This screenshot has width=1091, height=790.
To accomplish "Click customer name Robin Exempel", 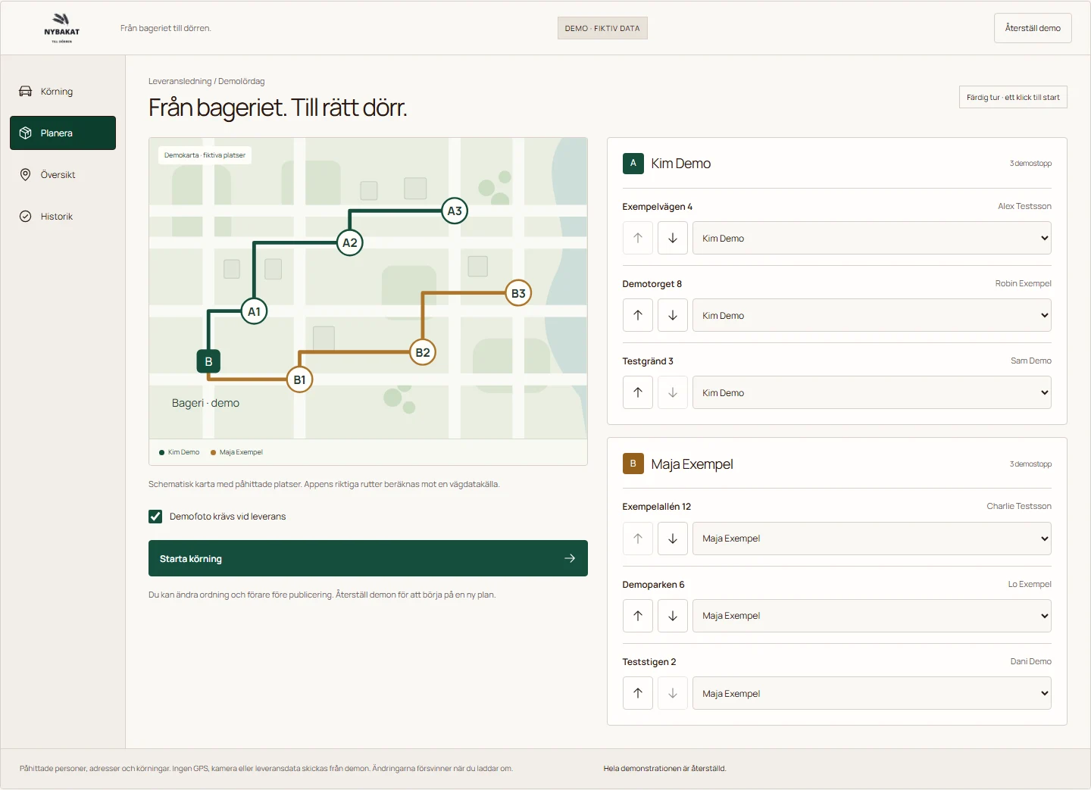I will (1023, 283).
